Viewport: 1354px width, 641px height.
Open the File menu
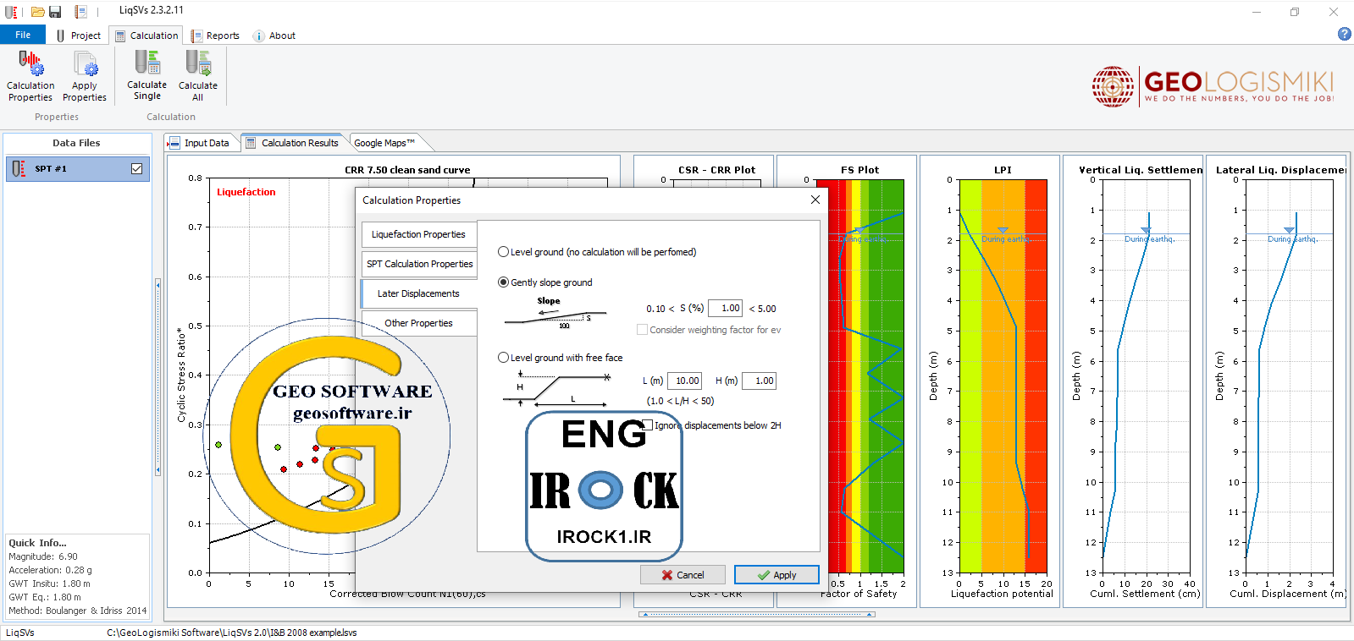(x=23, y=35)
